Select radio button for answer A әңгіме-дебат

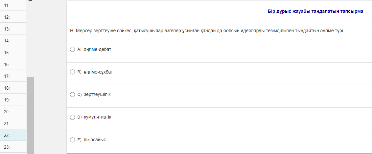click(x=73, y=49)
